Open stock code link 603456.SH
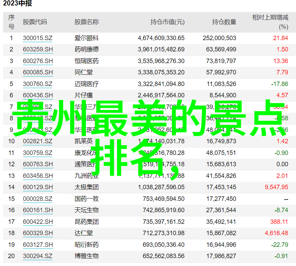Screen dimensions: 296x266 pos(38,176)
